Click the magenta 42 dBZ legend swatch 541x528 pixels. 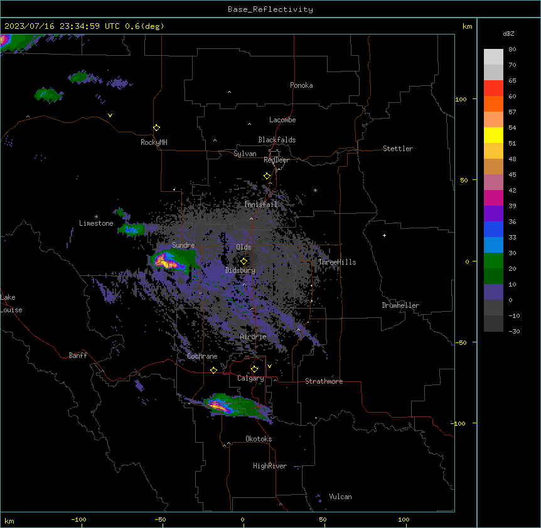point(493,198)
